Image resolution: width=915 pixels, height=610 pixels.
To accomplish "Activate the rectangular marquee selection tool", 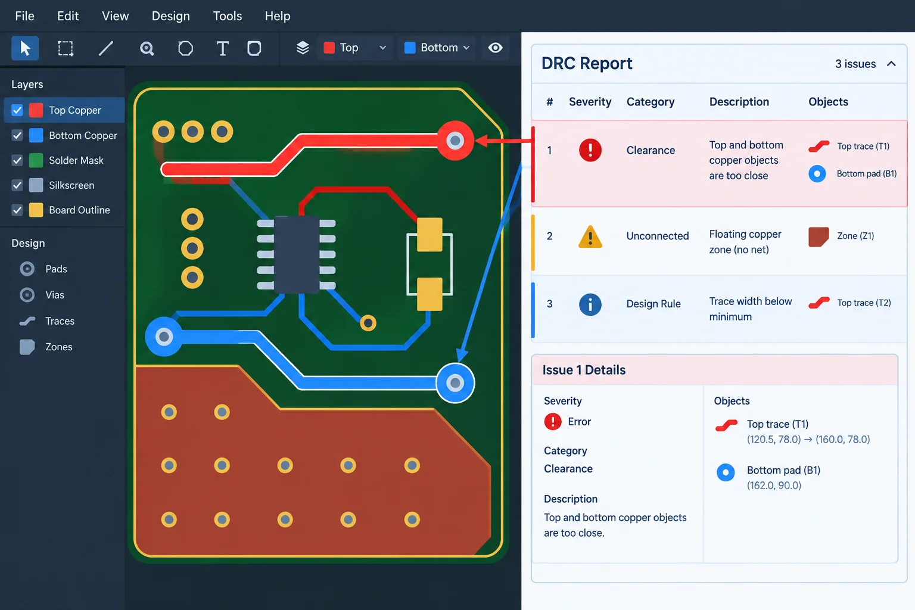I will [65, 48].
